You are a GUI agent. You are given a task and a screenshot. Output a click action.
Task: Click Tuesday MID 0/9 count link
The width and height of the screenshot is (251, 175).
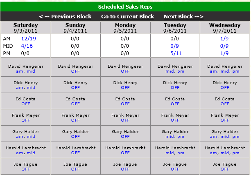(x=175, y=46)
